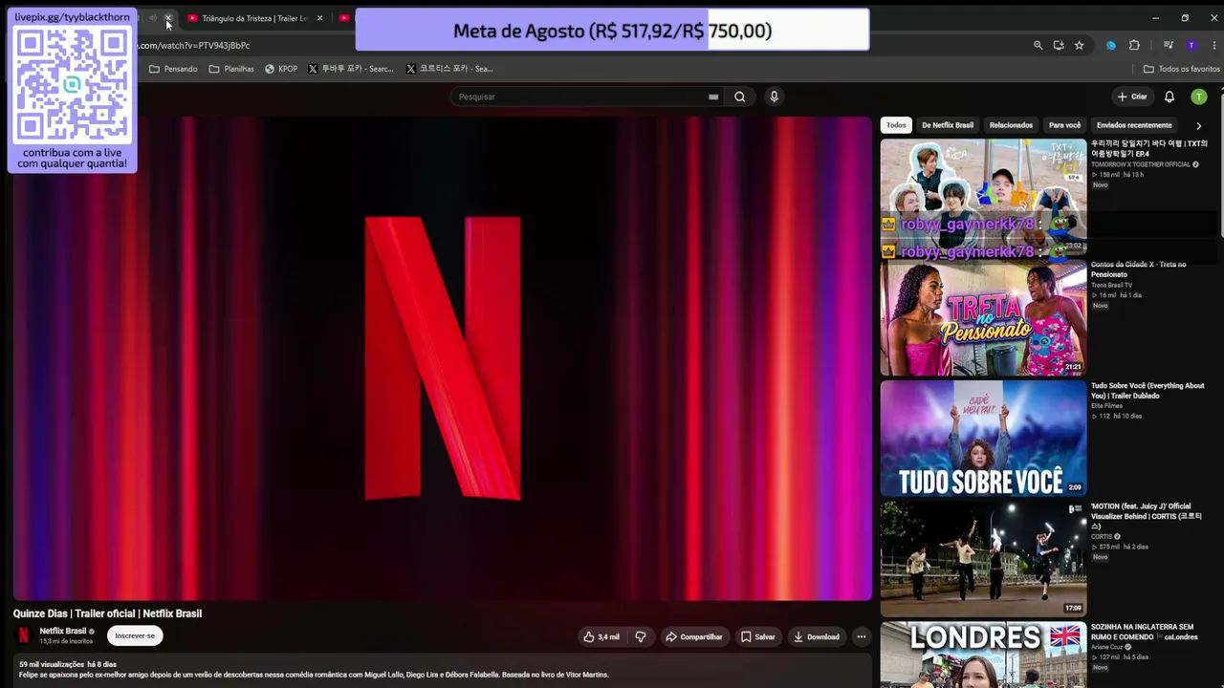Click the blue extension icon in toolbar
Image resolution: width=1224 pixels, height=688 pixels.
1111,45
